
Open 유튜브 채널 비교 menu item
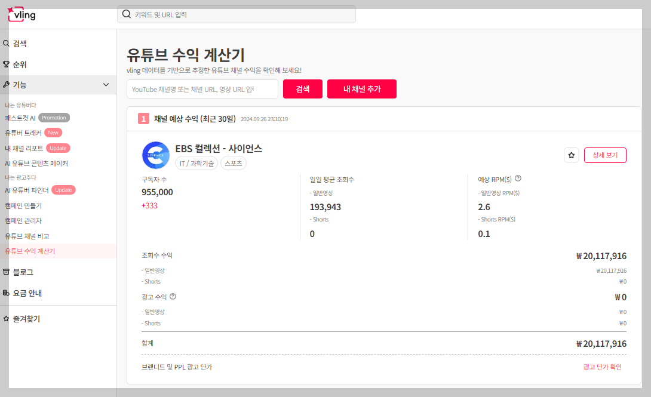coord(27,236)
